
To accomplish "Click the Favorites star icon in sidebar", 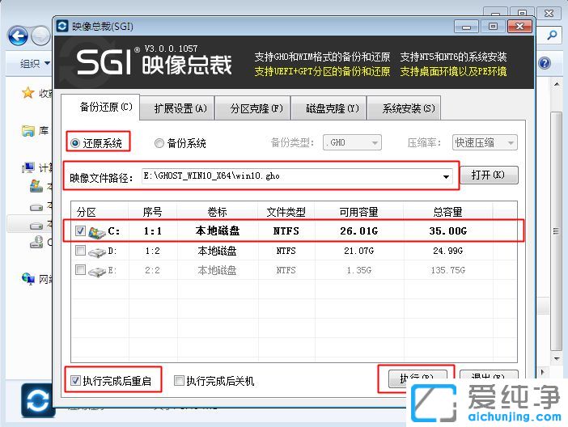I will point(28,93).
